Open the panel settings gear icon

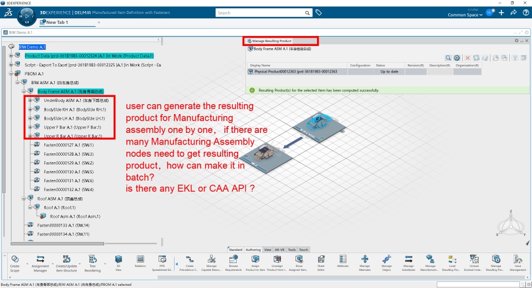point(516,40)
